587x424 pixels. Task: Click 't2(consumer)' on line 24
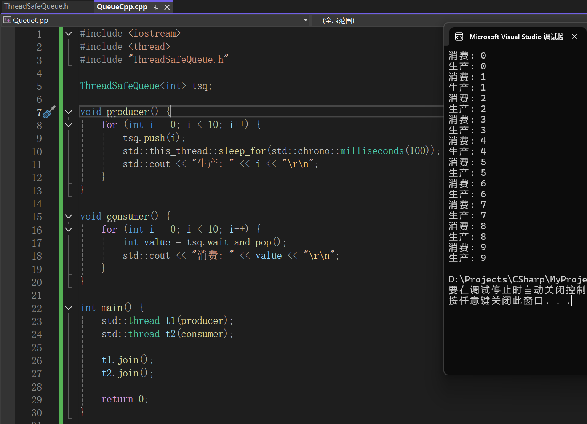[x=196, y=334]
